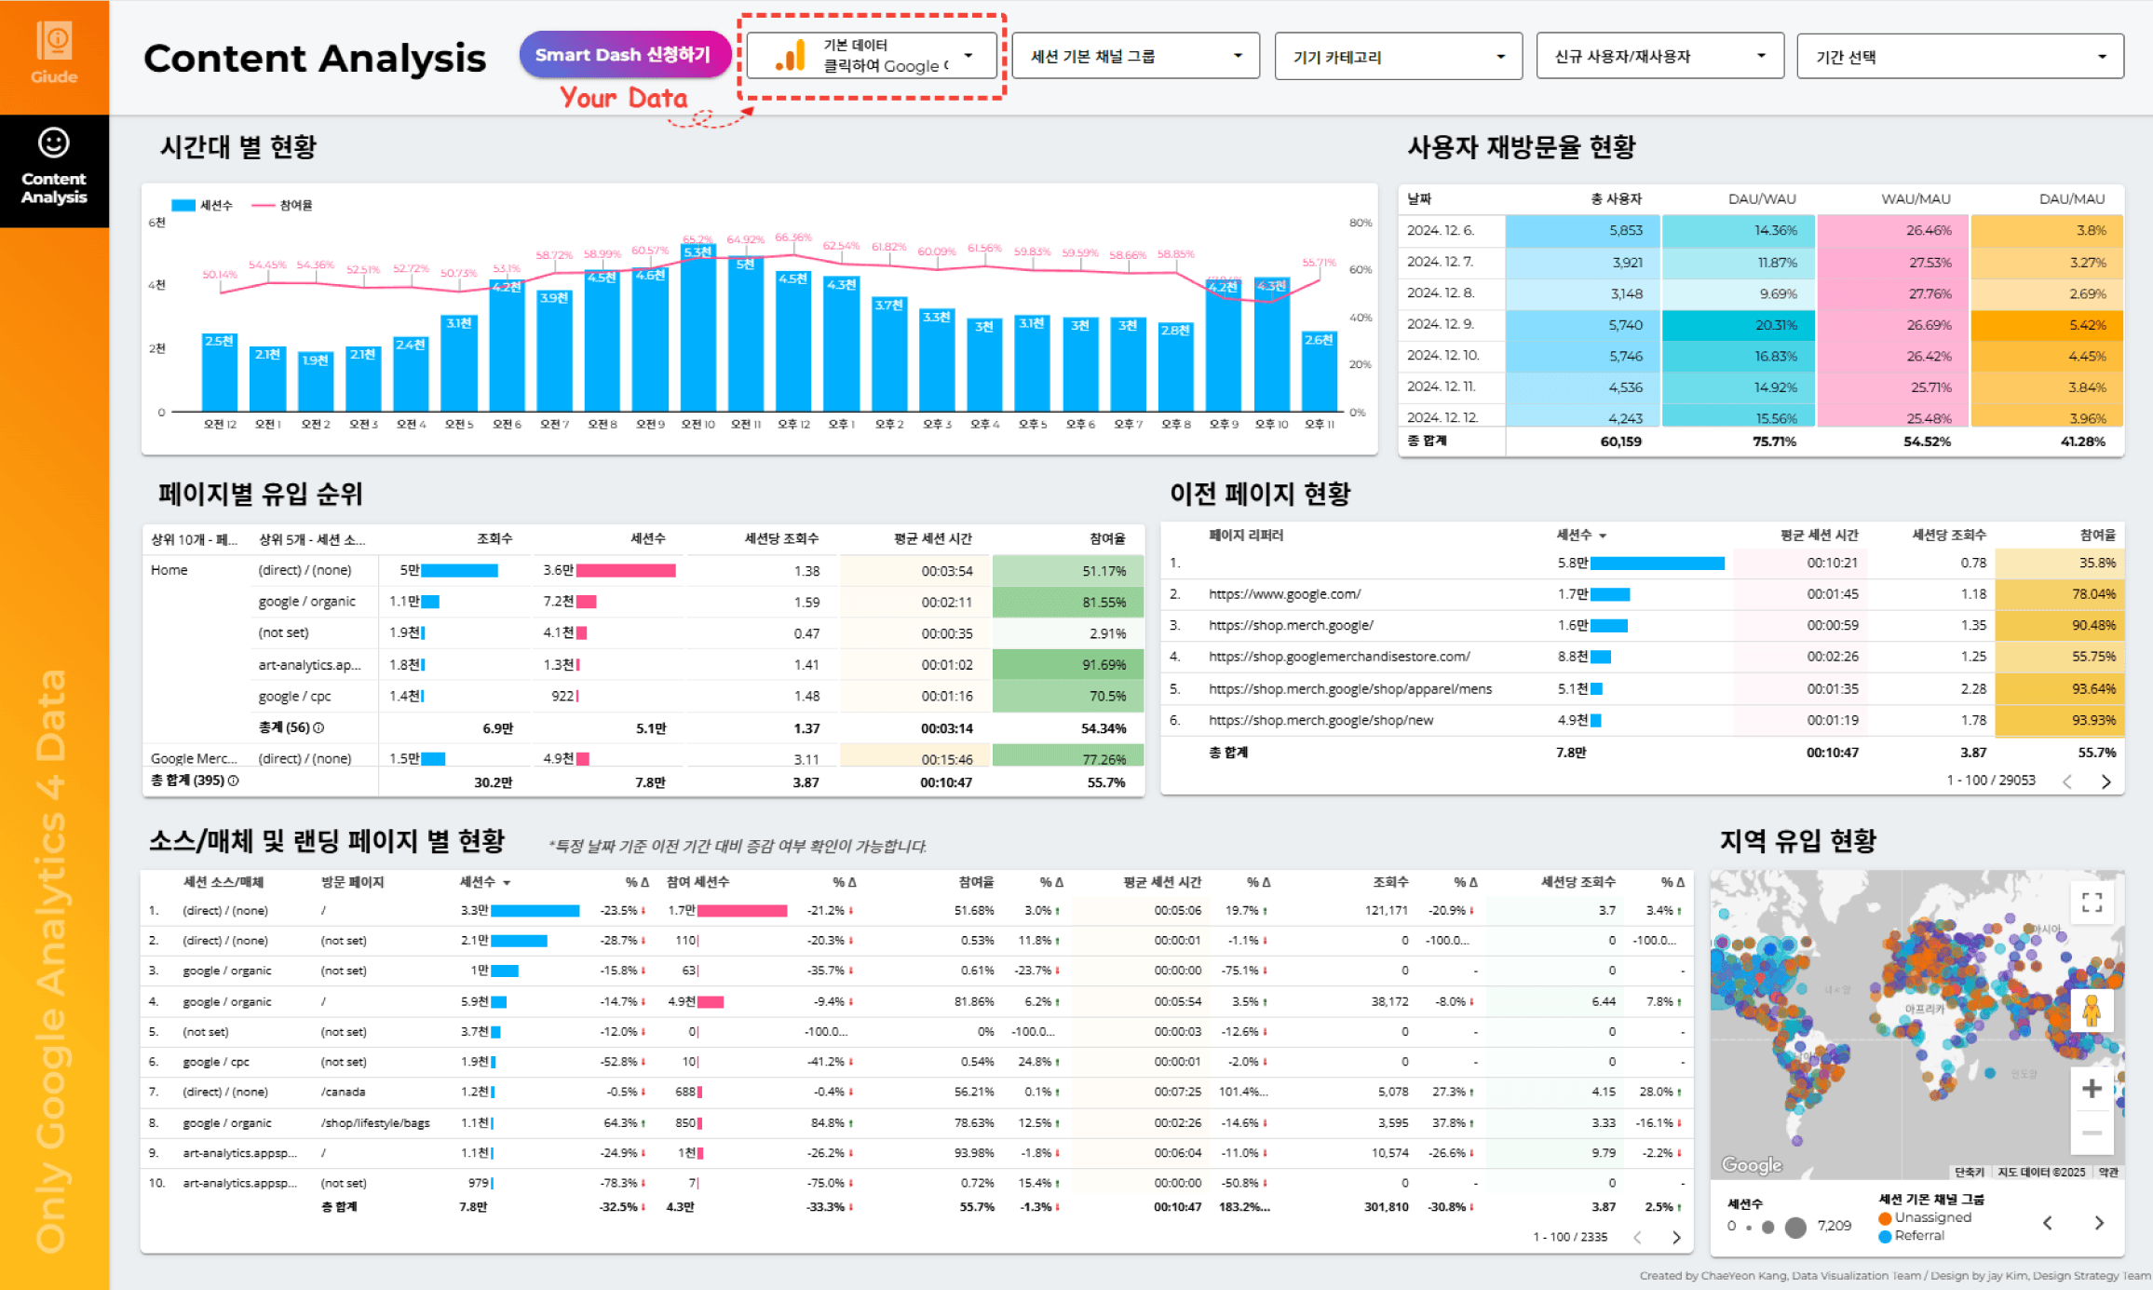
Task: Go to previous page in source/medium table
Action: (1637, 1237)
